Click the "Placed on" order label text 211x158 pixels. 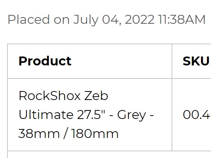38,20
